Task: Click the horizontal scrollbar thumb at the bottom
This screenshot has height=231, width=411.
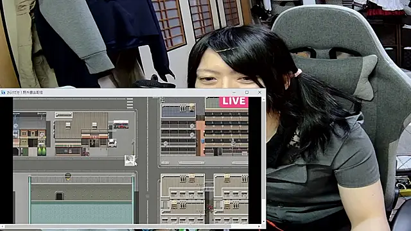Action: click(x=118, y=227)
